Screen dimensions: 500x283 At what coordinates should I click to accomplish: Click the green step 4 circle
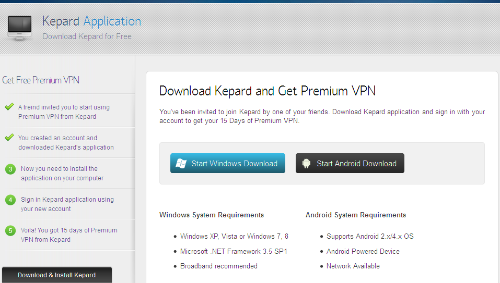10,200
